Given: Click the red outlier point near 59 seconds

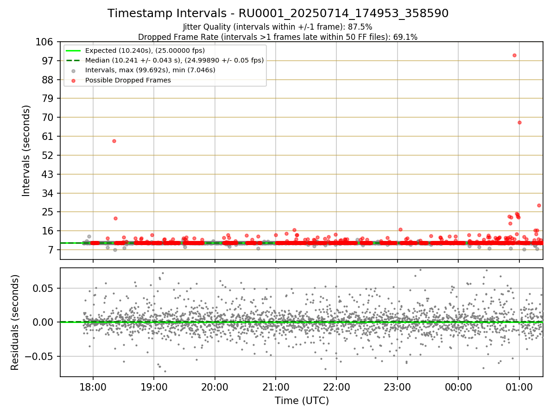Looking at the screenshot, I should point(114,141).
